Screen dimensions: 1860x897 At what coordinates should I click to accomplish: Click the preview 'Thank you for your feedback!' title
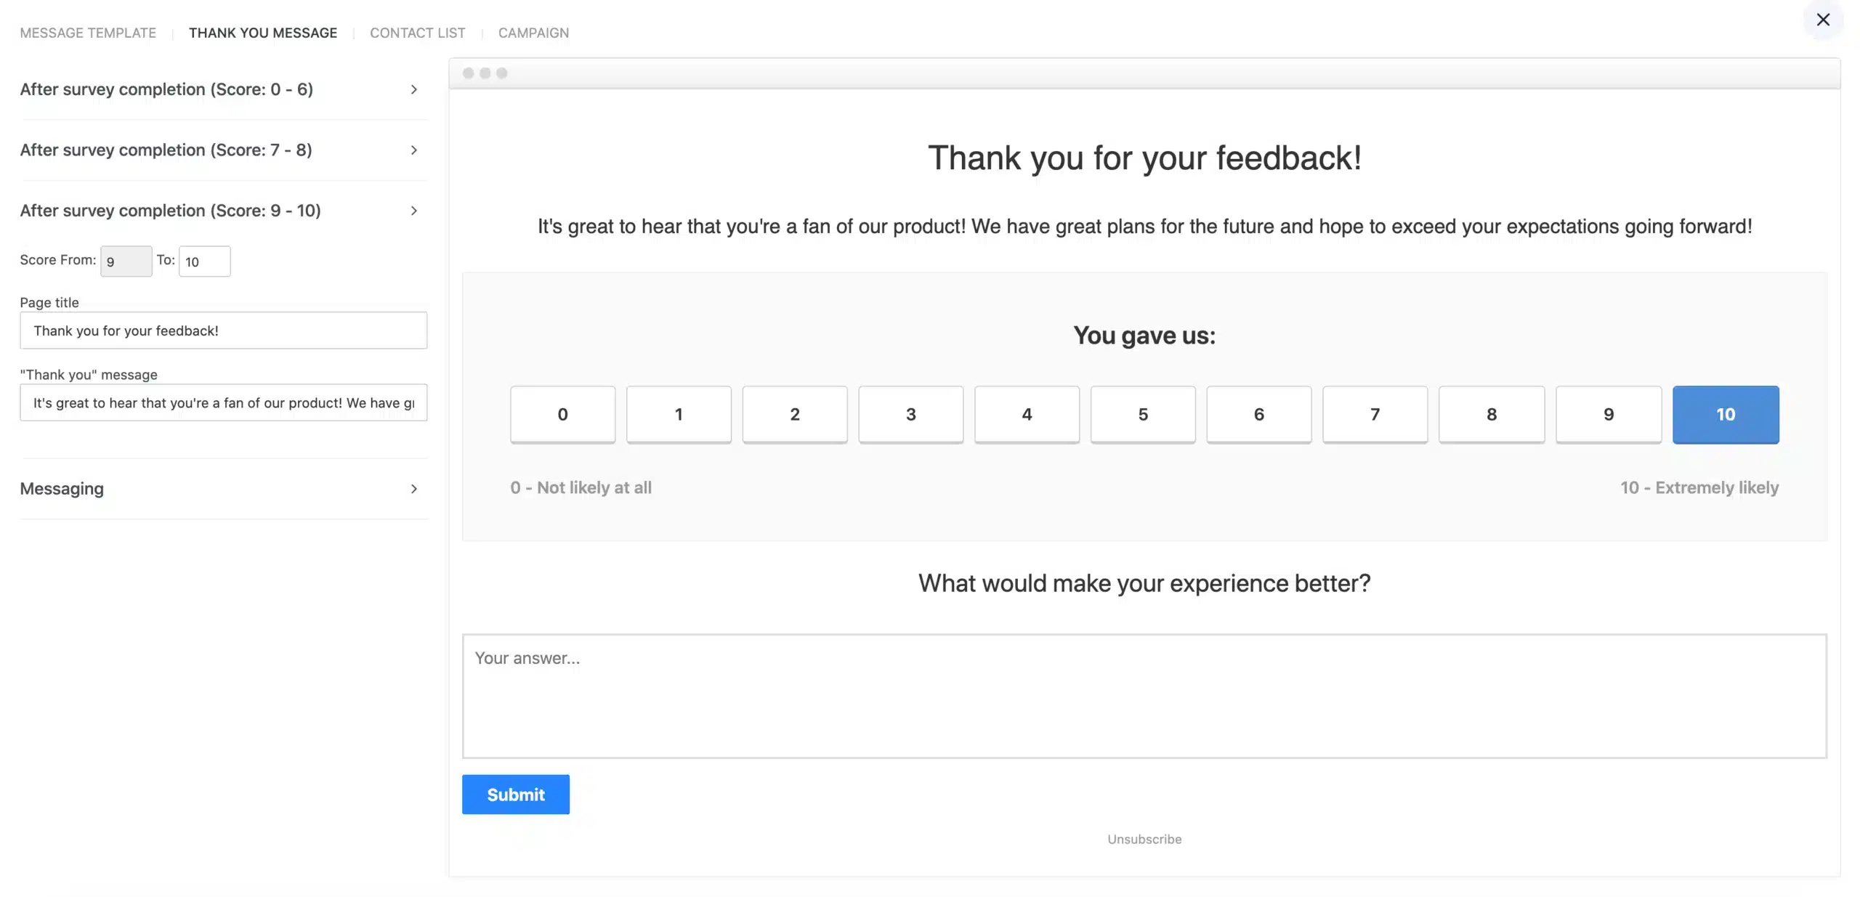coord(1144,158)
